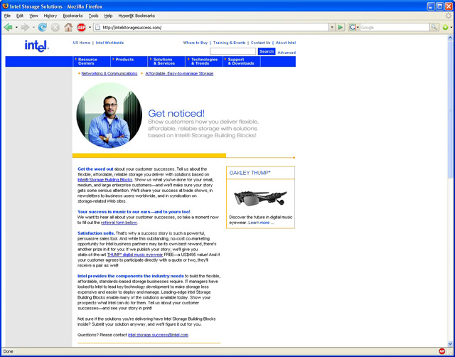The width and height of the screenshot is (455, 357).
Task: Click the Google search engine icon
Action: 353,27
